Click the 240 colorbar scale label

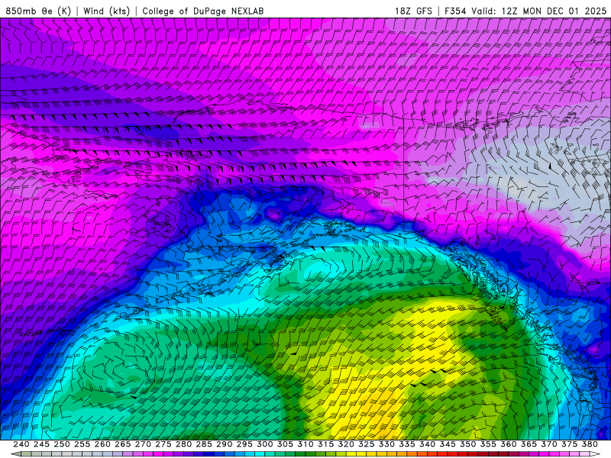(21, 444)
